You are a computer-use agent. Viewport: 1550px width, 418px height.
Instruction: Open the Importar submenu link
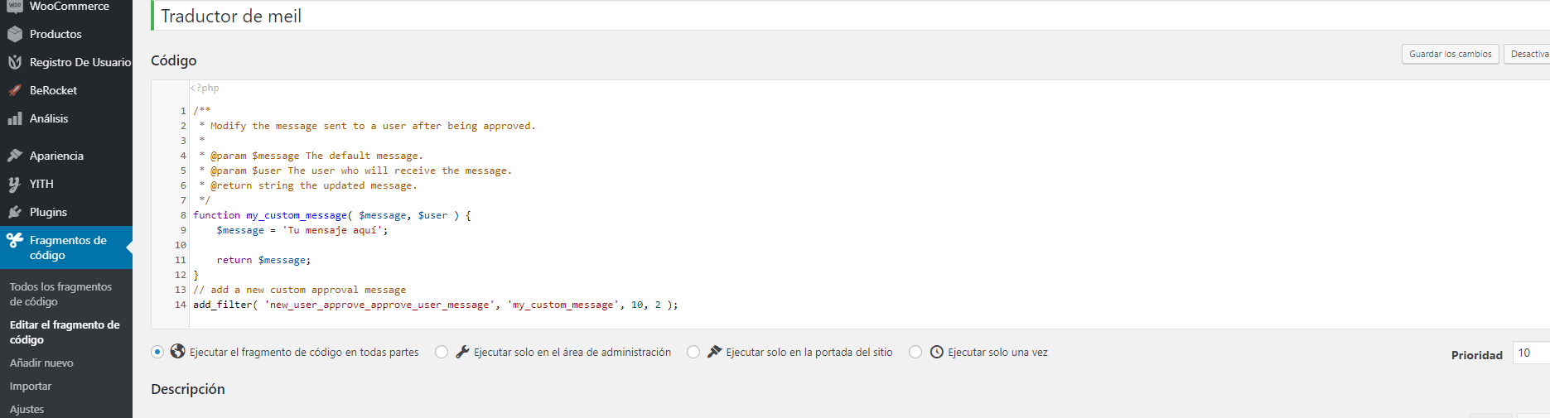[31, 386]
